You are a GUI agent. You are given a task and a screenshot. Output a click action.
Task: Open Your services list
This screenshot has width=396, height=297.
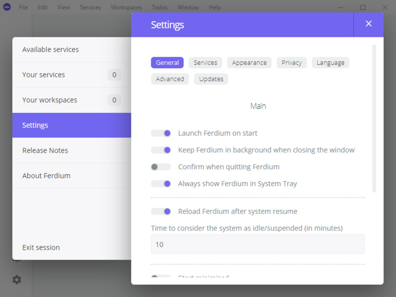point(72,75)
